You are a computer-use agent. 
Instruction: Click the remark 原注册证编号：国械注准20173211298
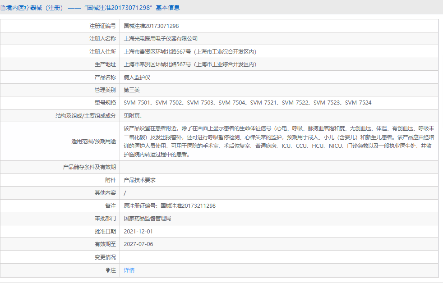170,205
